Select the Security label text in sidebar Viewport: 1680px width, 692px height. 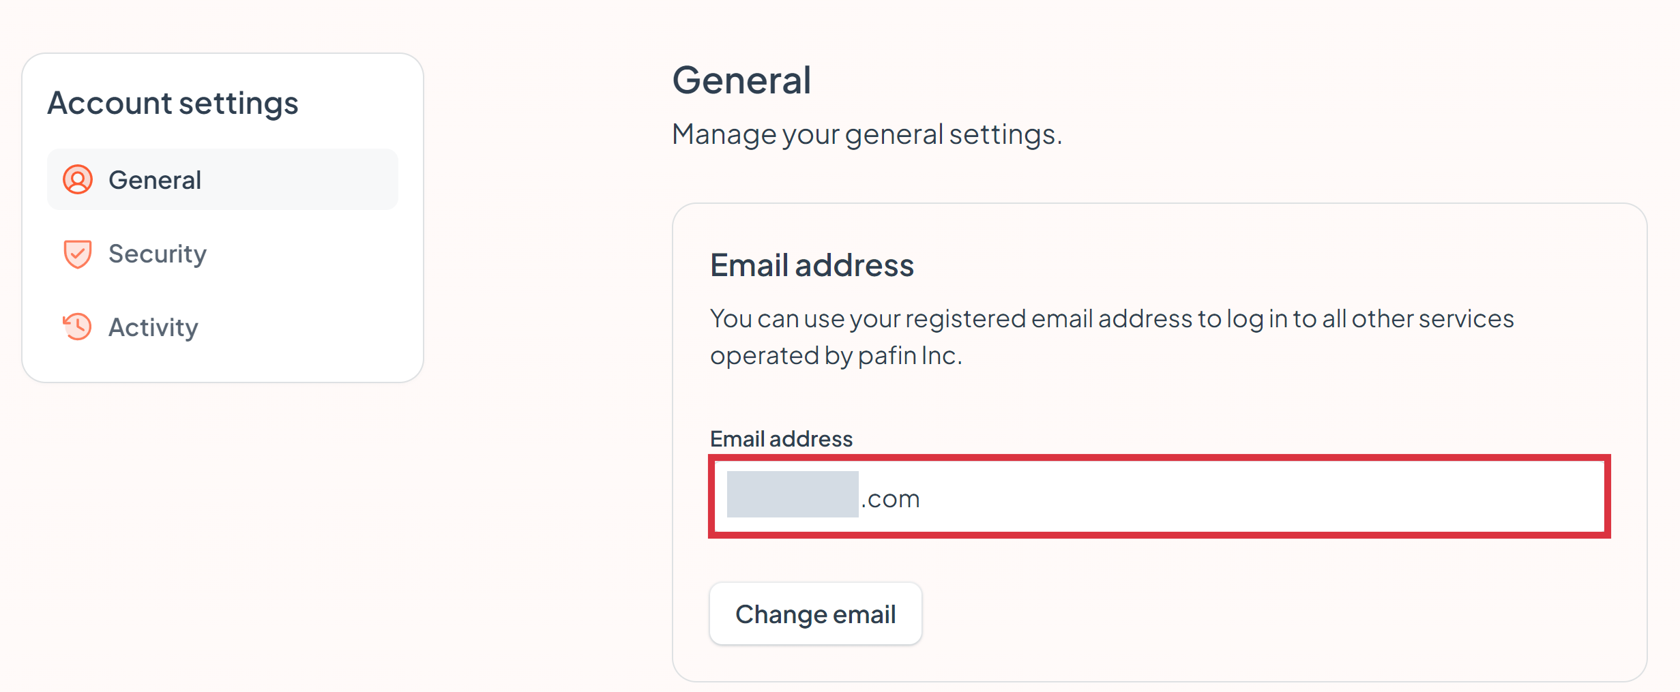tap(158, 254)
